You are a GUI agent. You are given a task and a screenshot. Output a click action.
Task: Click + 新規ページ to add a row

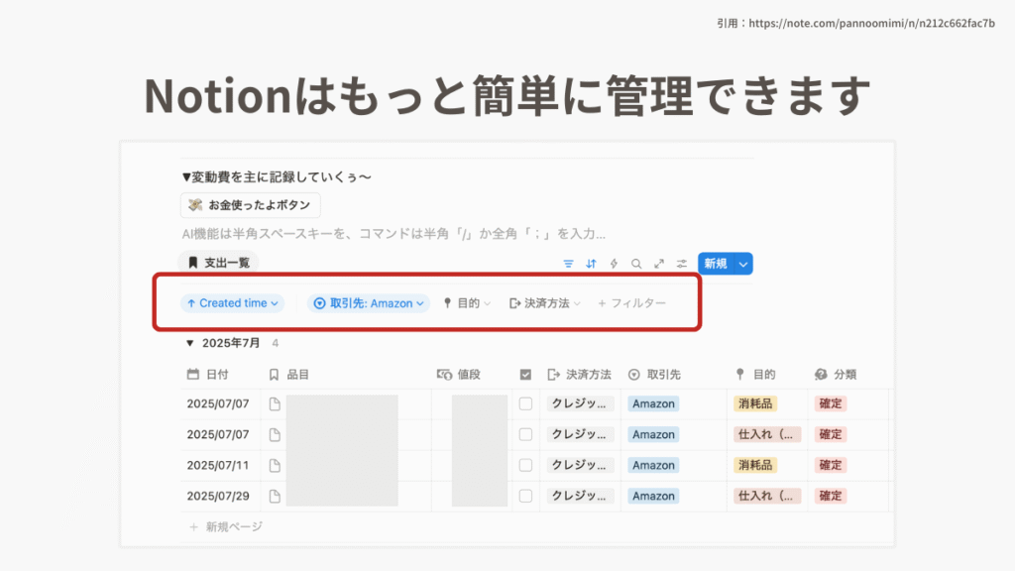coord(226,526)
